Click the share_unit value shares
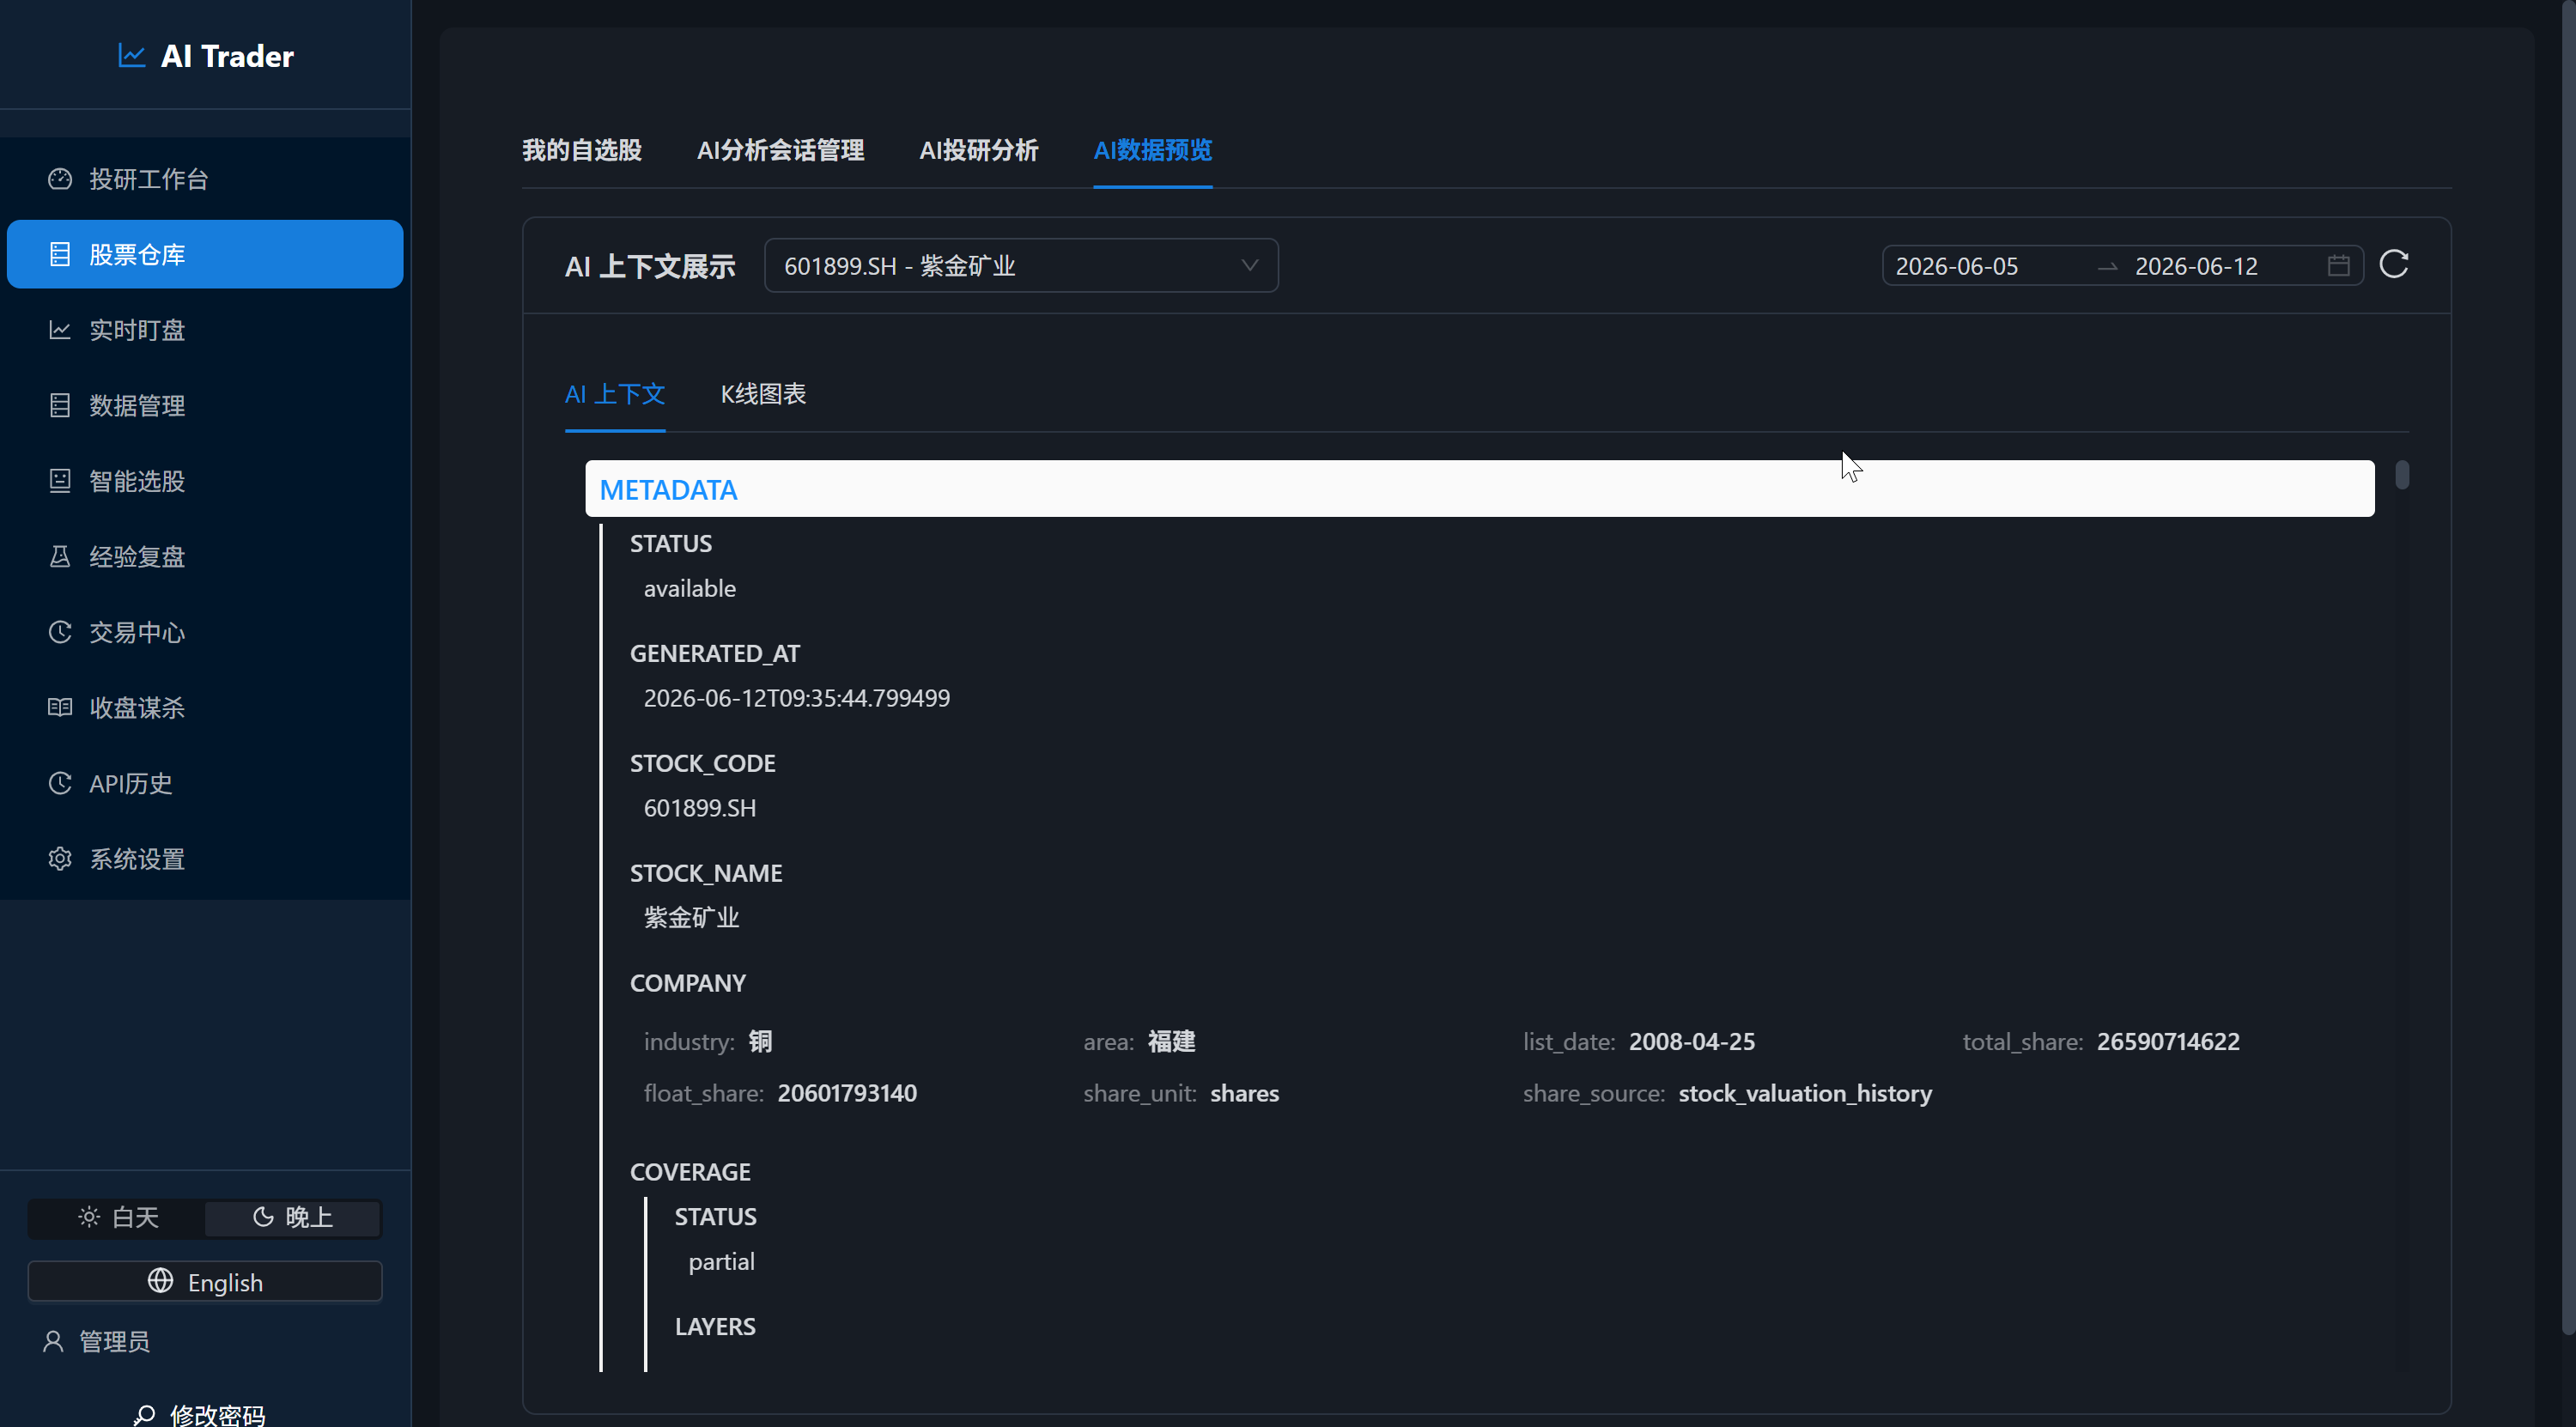Viewport: 2576px width, 1427px height. 1244,1093
